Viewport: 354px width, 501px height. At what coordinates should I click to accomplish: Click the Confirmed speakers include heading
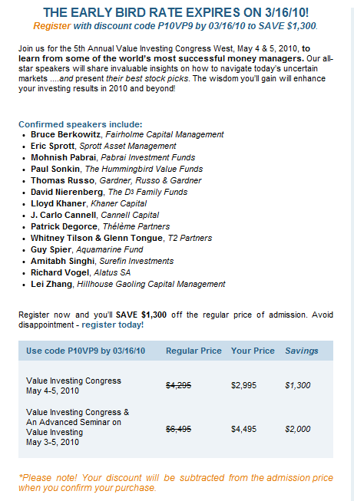(x=81, y=124)
